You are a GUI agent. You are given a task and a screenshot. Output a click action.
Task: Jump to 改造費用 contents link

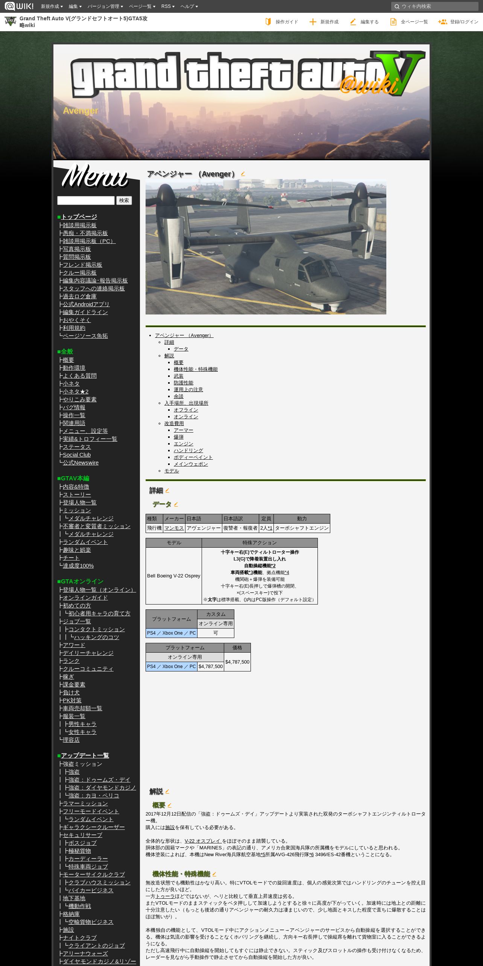coord(174,424)
